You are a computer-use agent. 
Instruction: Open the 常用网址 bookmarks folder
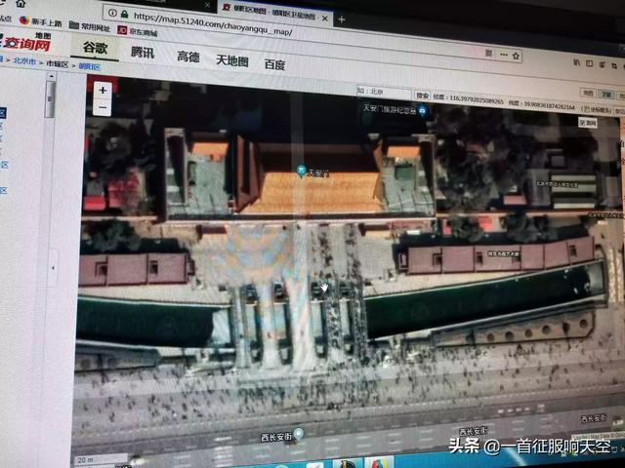pos(90,27)
